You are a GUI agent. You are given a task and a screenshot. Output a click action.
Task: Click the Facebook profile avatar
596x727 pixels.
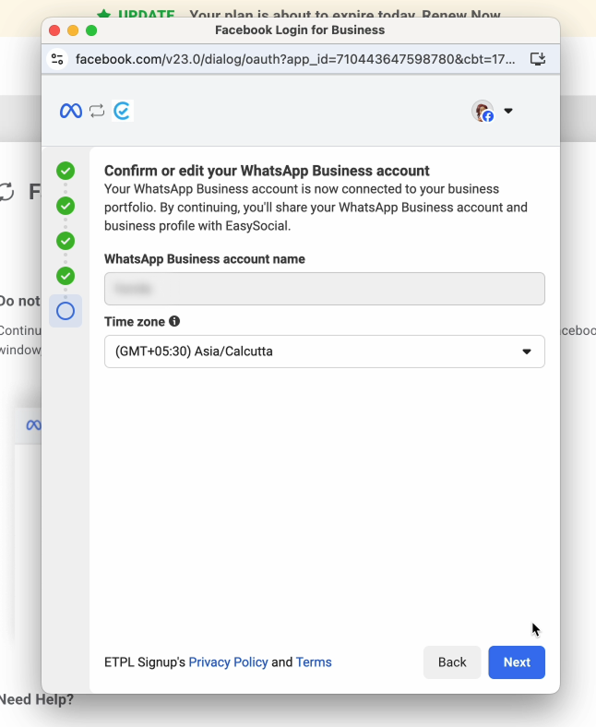(x=483, y=112)
